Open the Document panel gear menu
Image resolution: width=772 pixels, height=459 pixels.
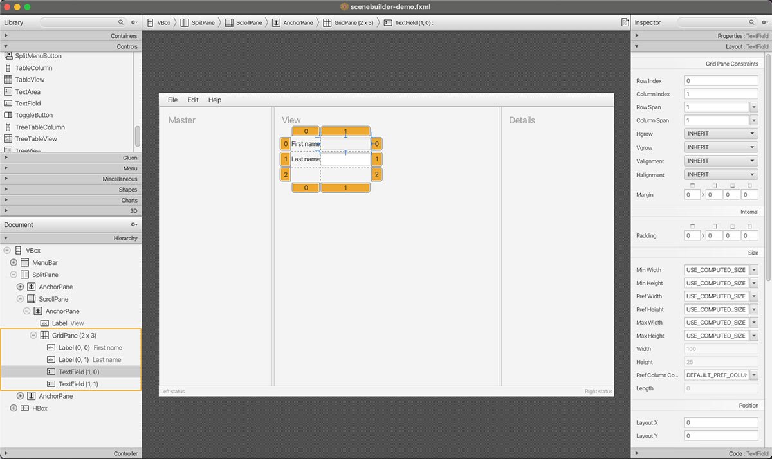133,224
